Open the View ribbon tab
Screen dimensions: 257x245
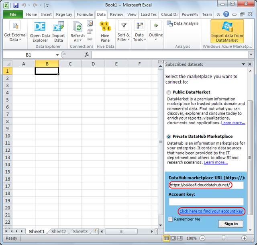(x=132, y=14)
